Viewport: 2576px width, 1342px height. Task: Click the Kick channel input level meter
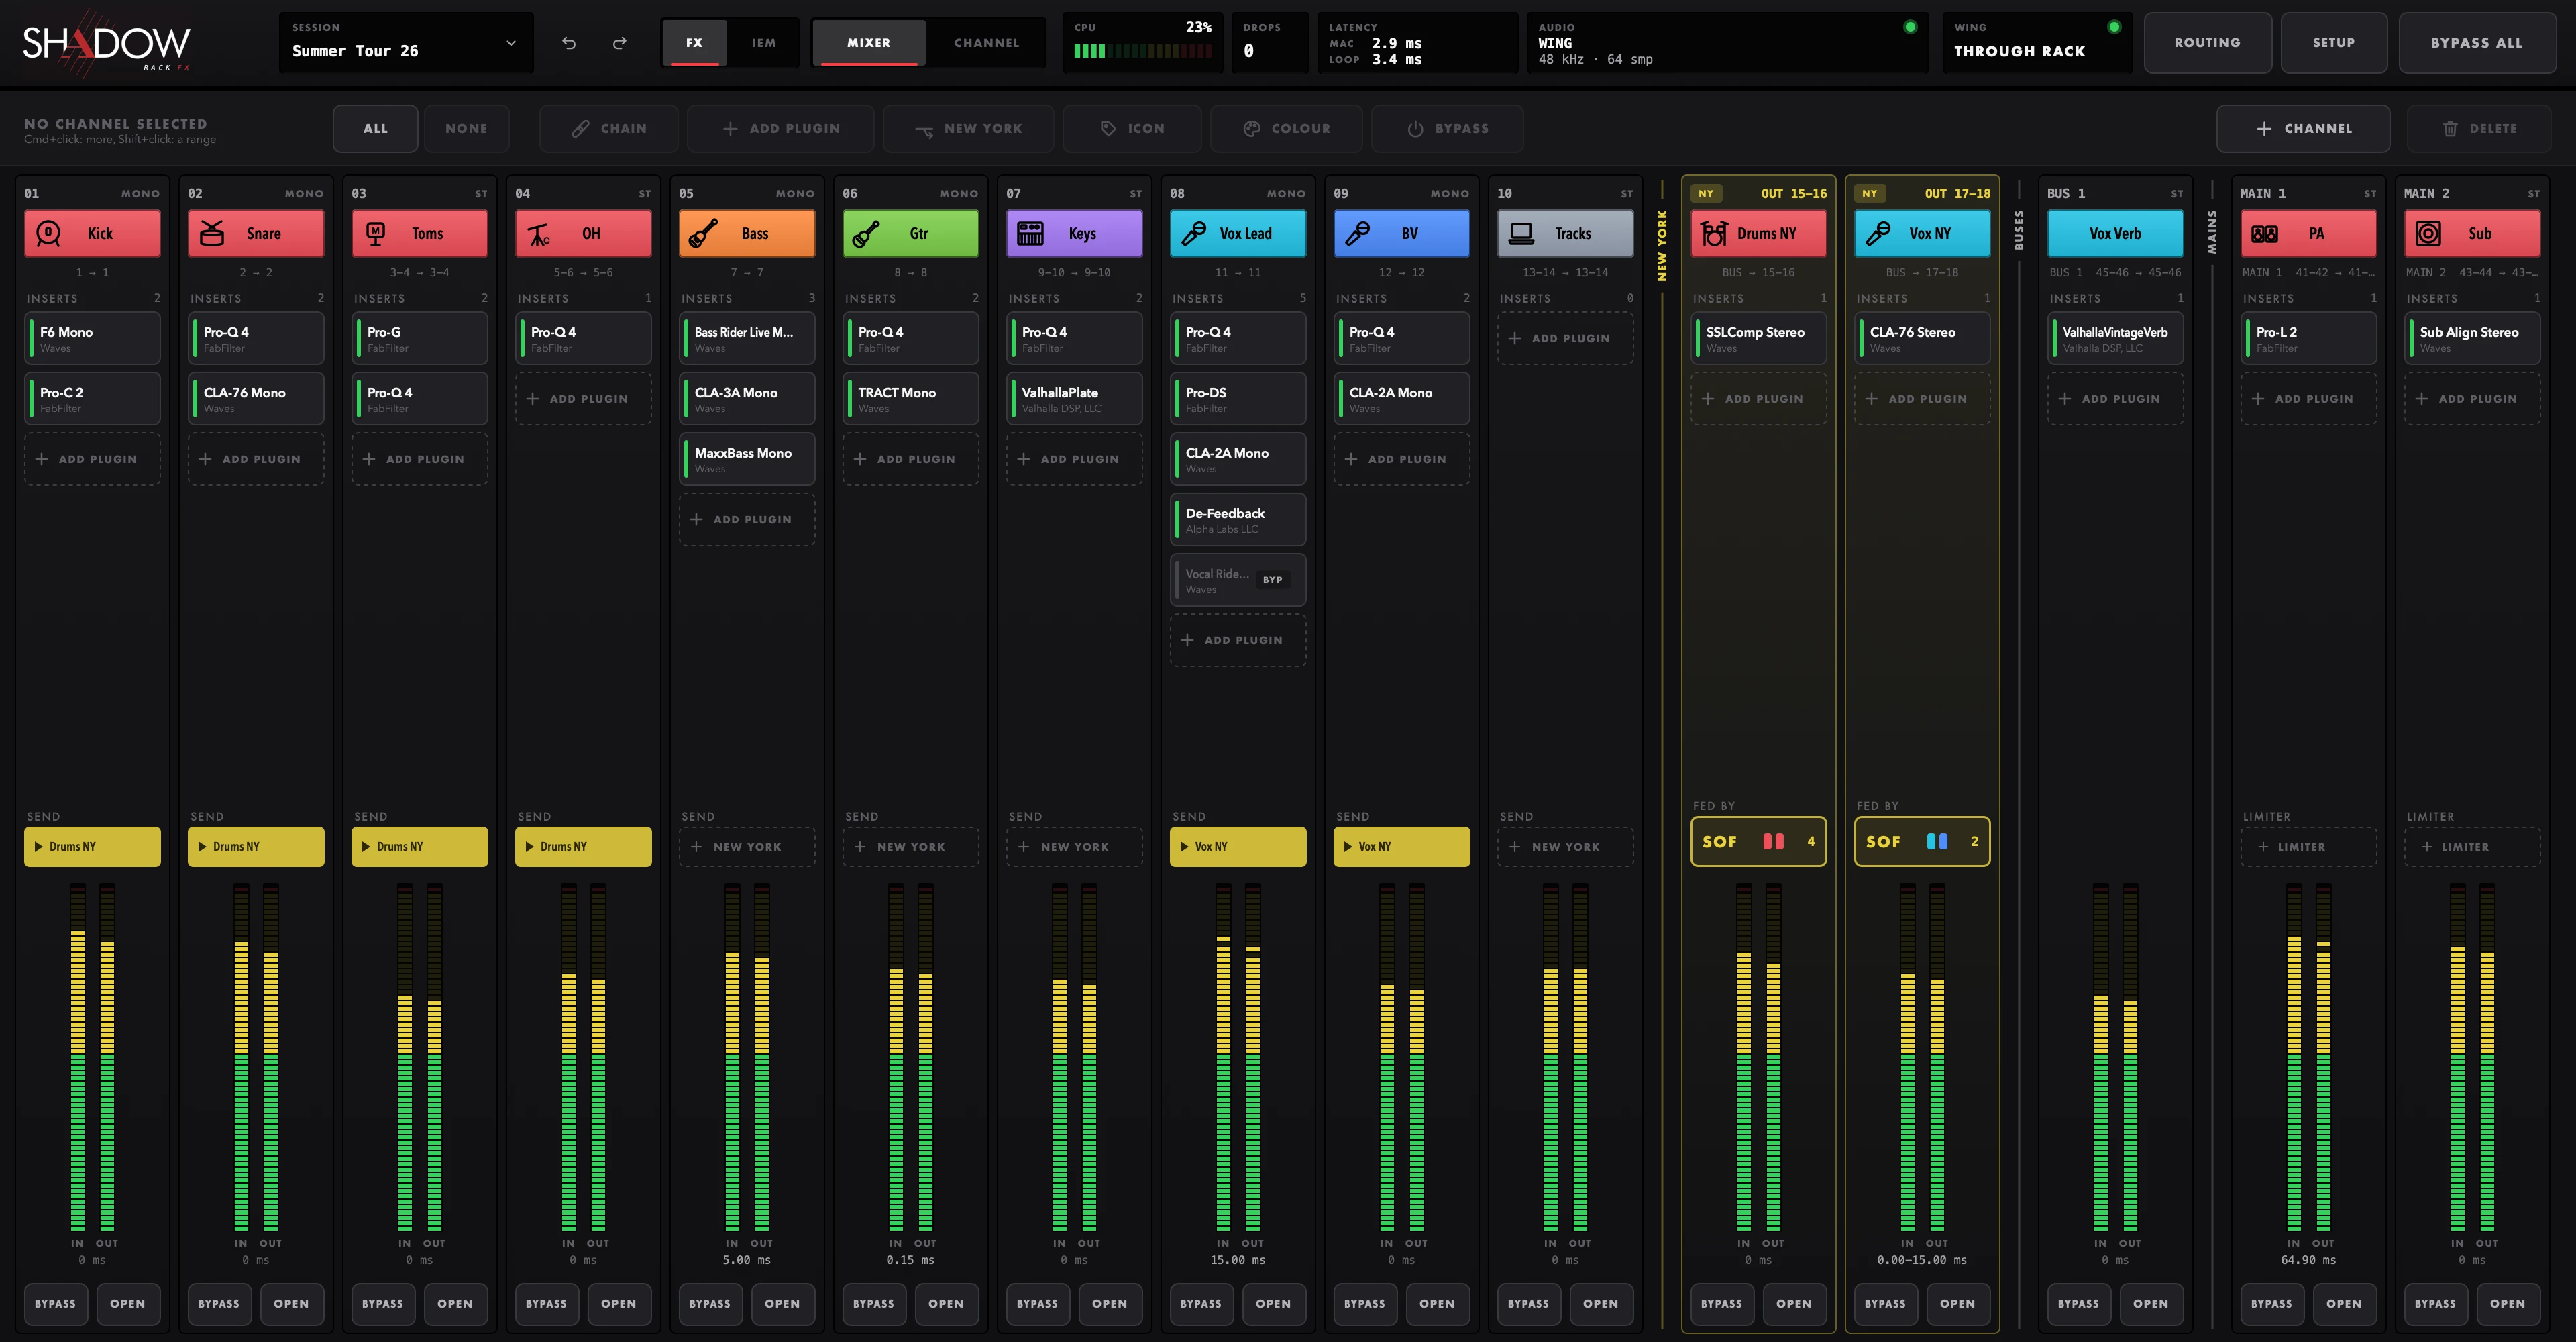click(x=77, y=1057)
